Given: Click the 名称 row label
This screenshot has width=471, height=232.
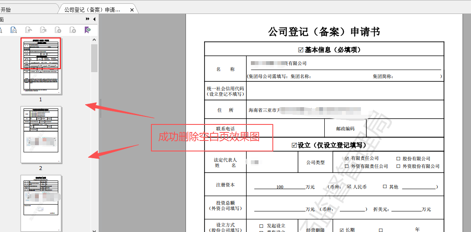Looking at the screenshot, I should (x=225, y=69).
